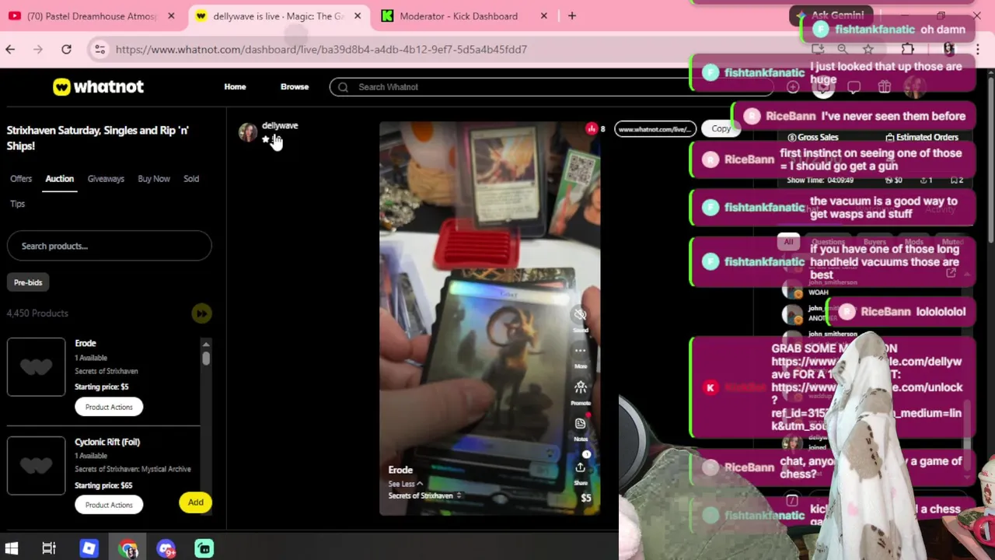Screen dimensions: 995x560
Task: Click the Cyclonic Rift (Foil) product title
Action: pos(107,442)
